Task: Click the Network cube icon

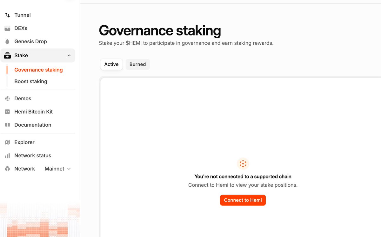Action: 7,169
